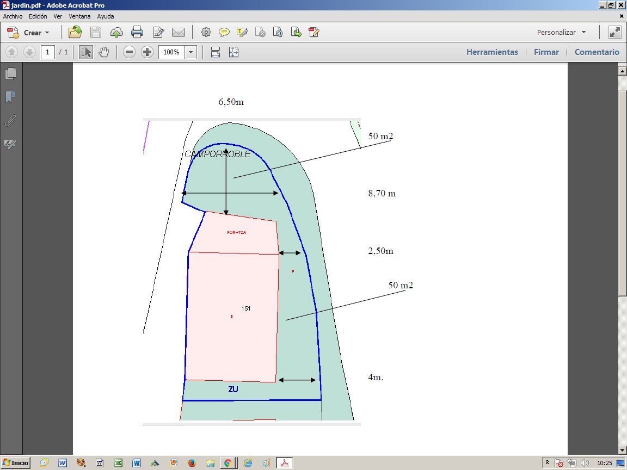Select the highlight text tool icon
Viewport: 627px width, 470px height.
coord(242,32)
